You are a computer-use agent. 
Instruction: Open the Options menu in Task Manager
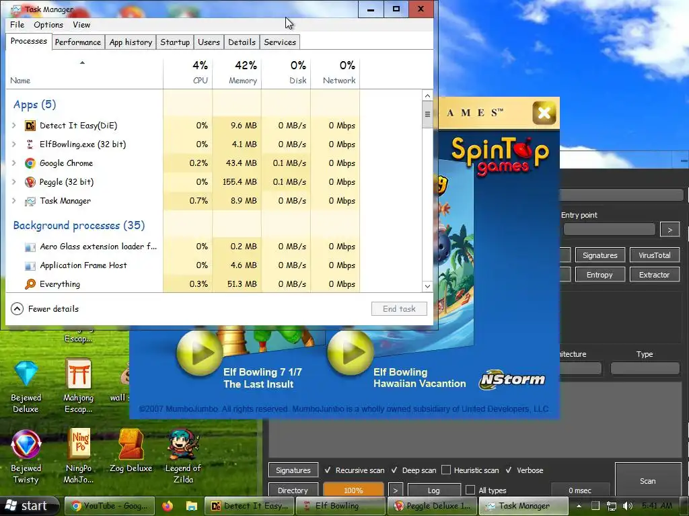[x=48, y=25]
